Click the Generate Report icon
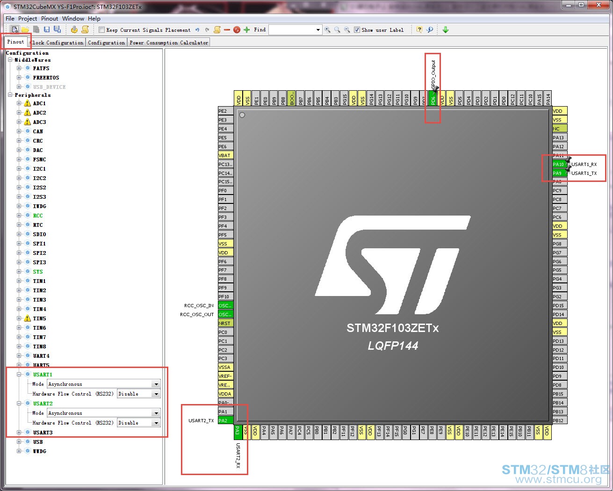Viewport: 613px width, 491px height. (85, 29)
